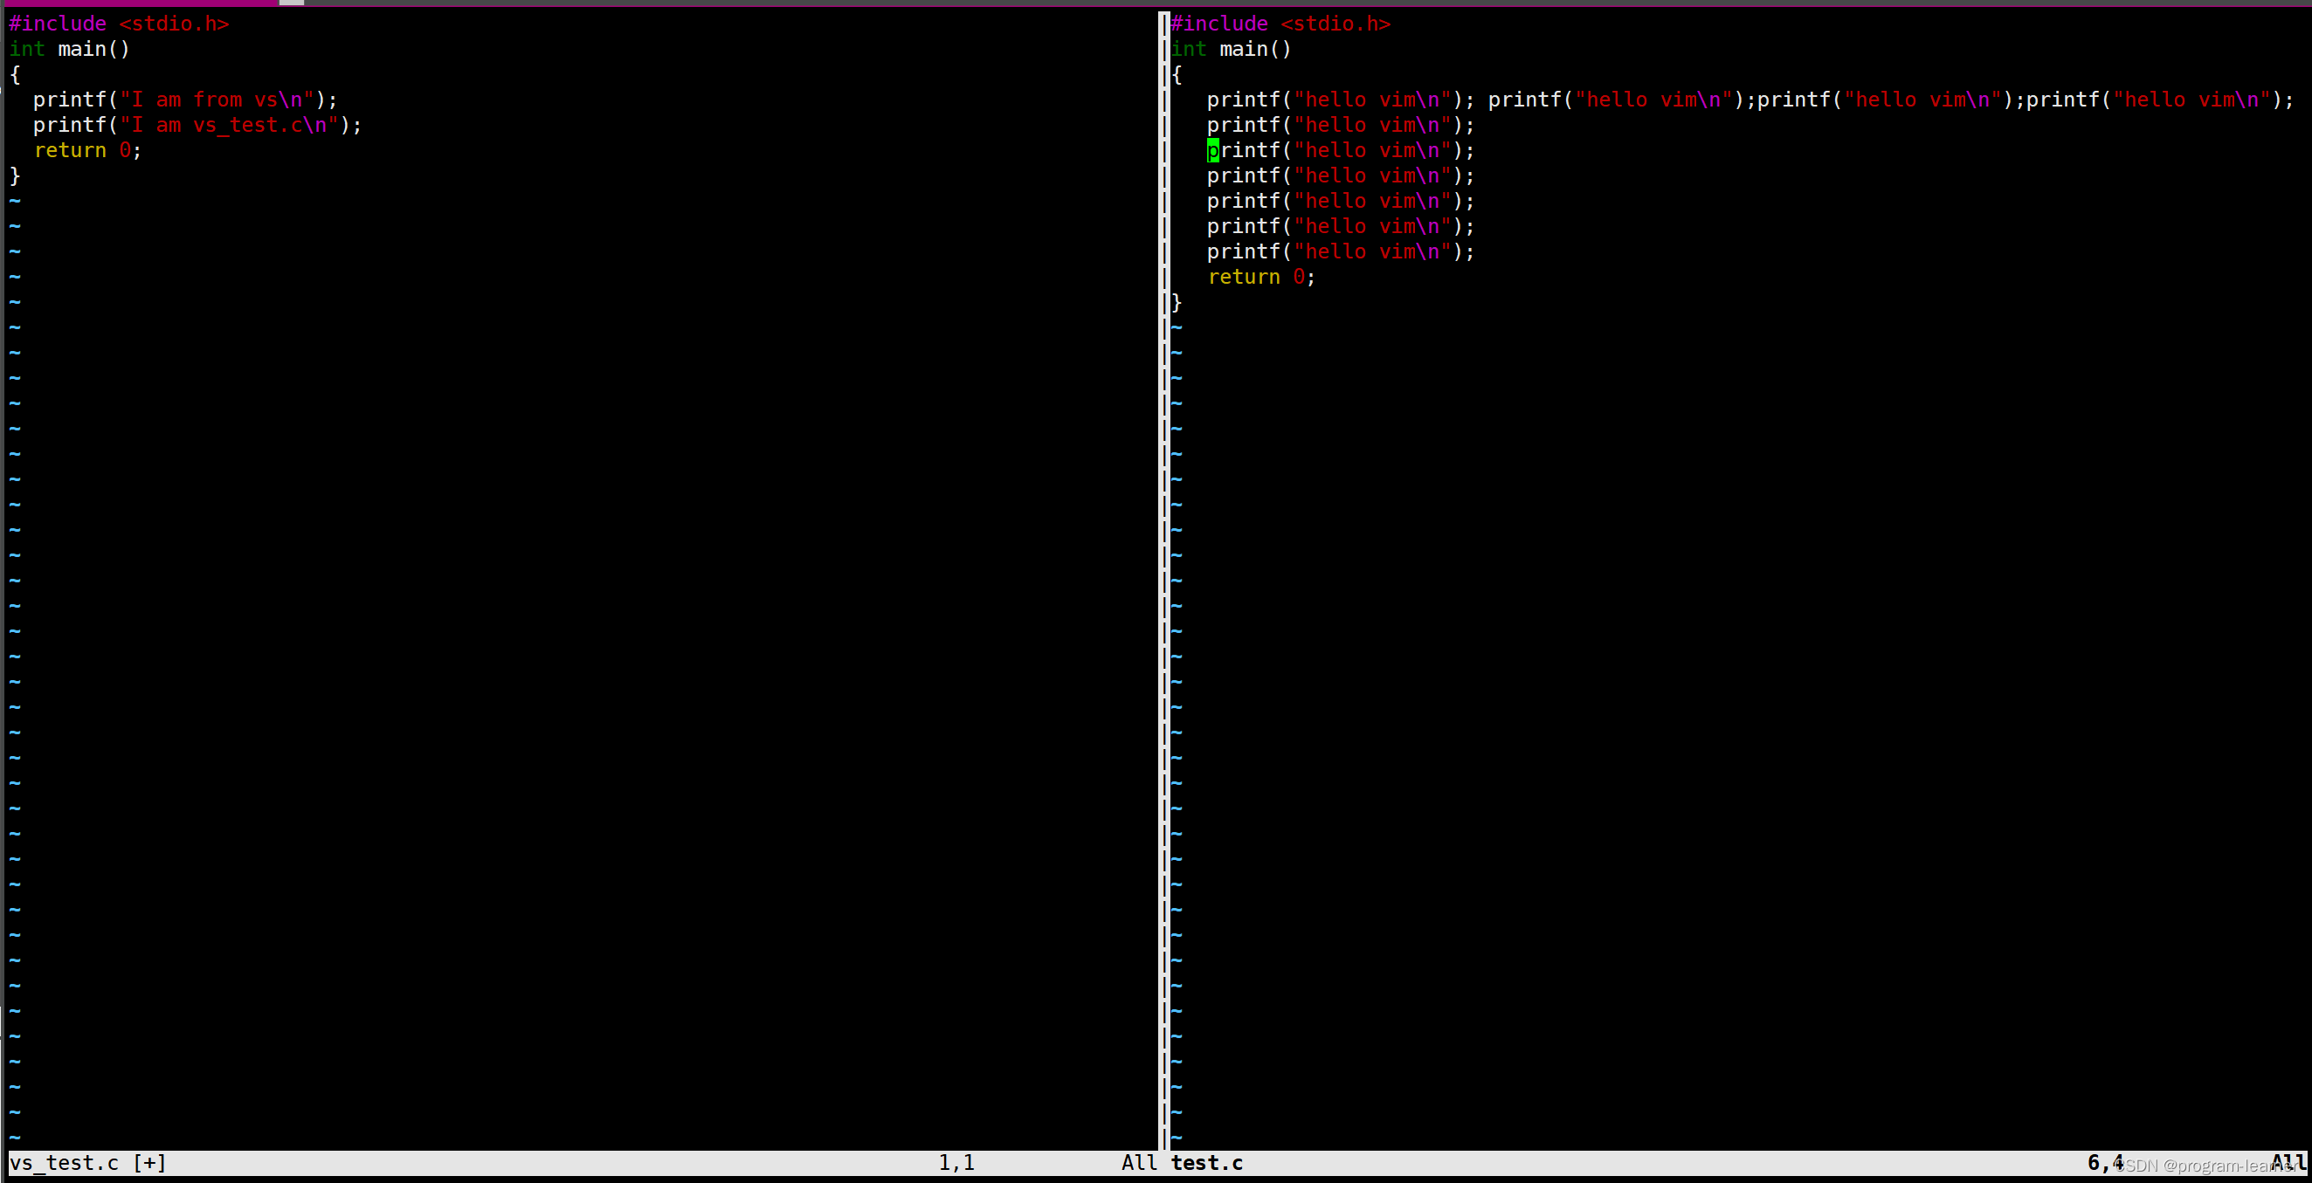Place cursor on right pane #include <stdio.h>
The image size is (2312, 1183).
1280,24
